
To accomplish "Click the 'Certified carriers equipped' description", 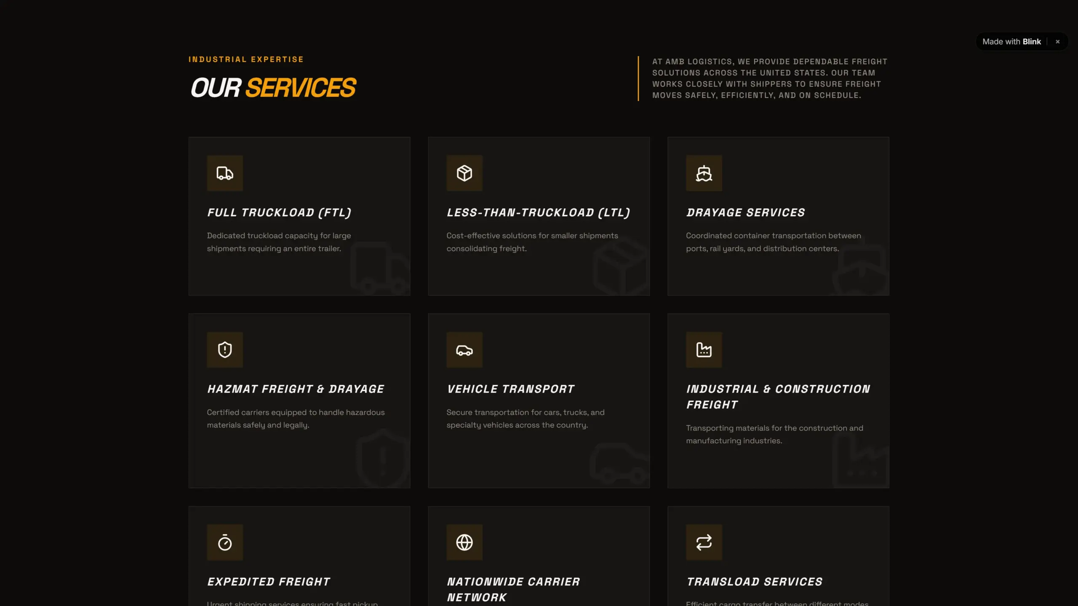I will coord(296,419).
